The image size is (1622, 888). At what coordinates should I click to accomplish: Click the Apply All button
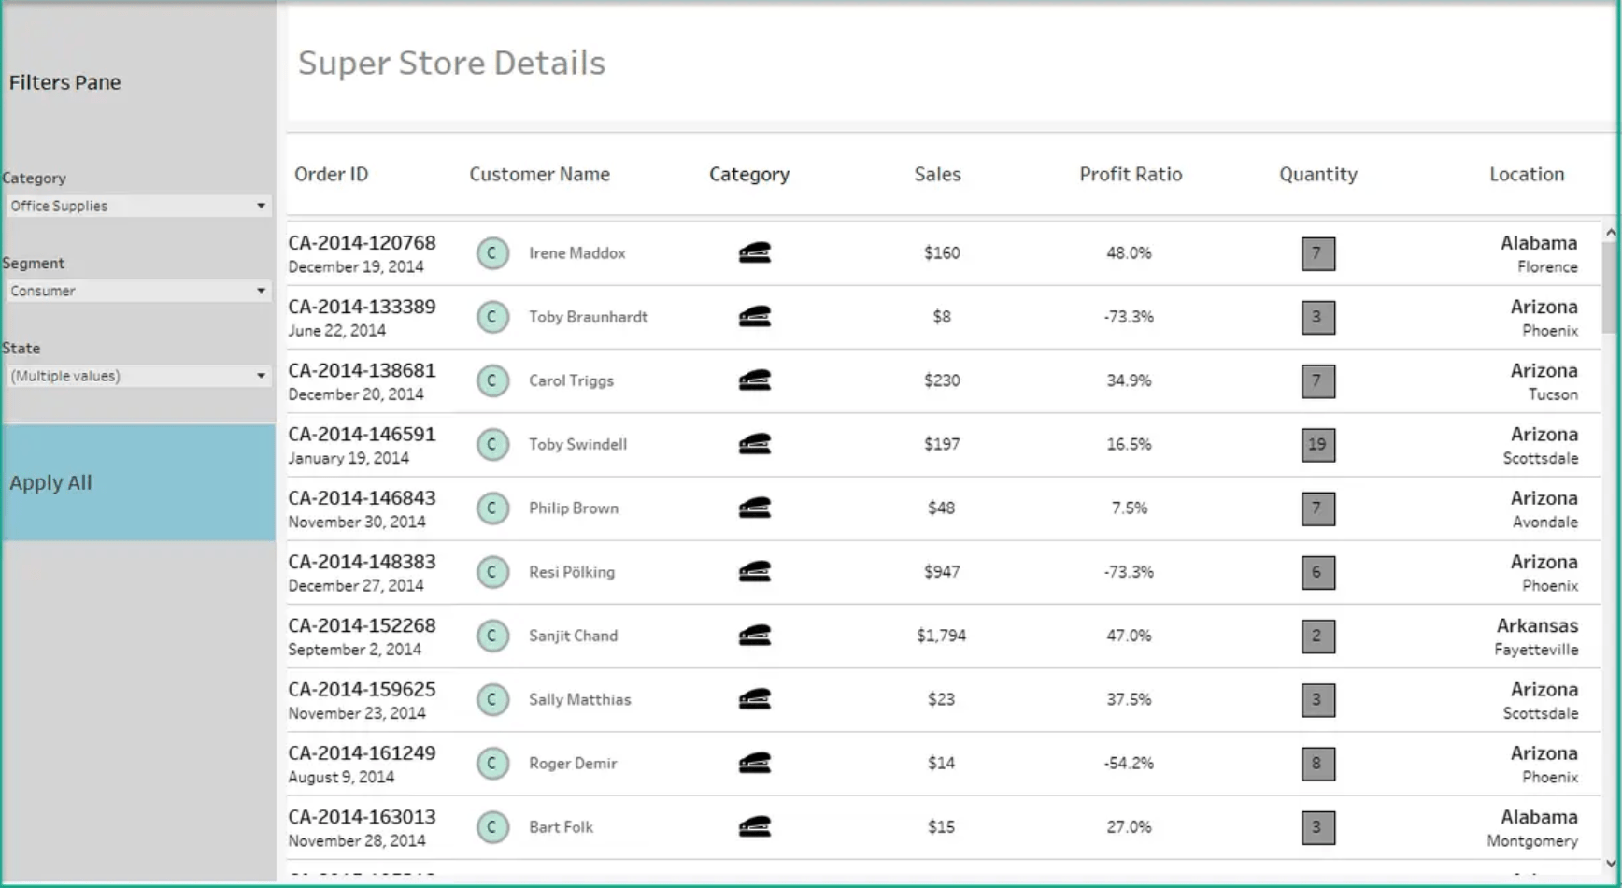[138, 482]
